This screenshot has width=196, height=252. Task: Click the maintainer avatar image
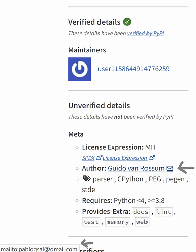click(80, 69)
